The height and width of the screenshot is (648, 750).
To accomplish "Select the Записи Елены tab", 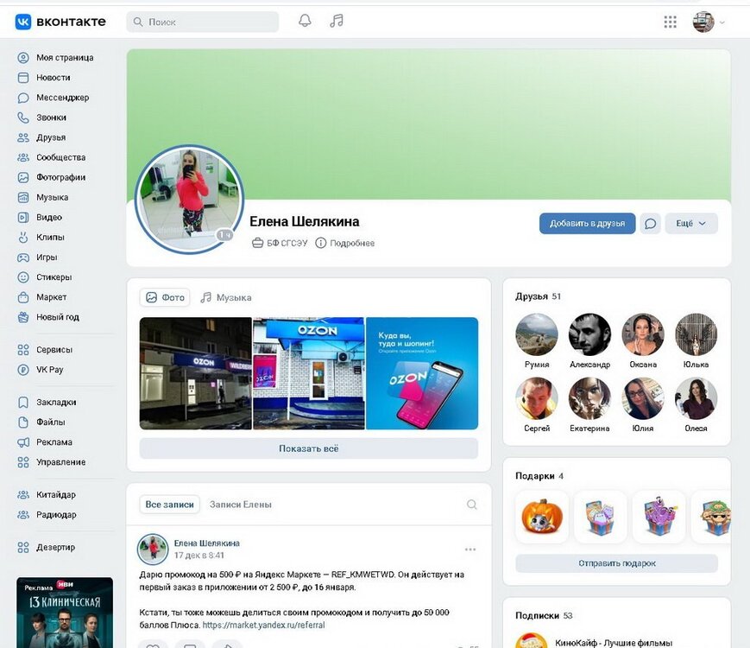I will point(240,505).
